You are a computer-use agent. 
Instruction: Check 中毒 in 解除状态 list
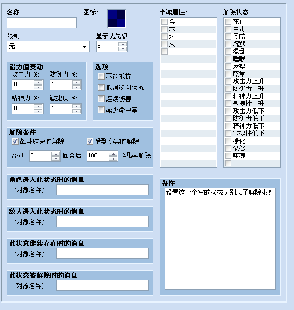coord(228,29)
